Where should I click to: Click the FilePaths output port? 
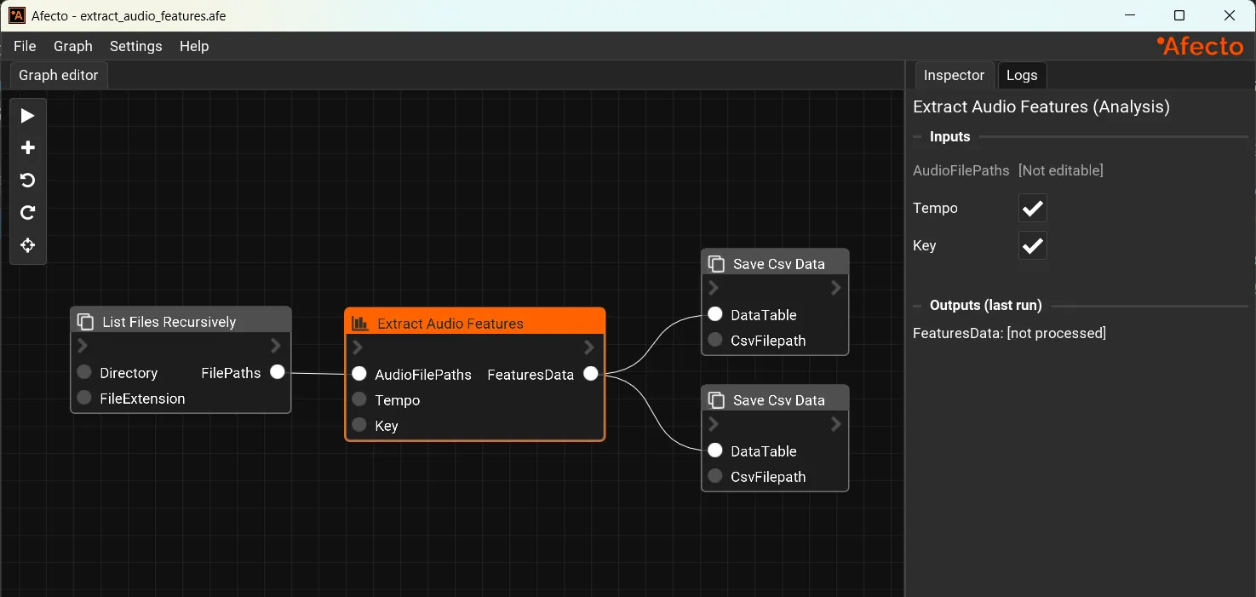pyautogui.click(x=278, y=372)
